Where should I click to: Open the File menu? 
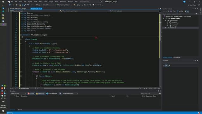tap(12, 2)
